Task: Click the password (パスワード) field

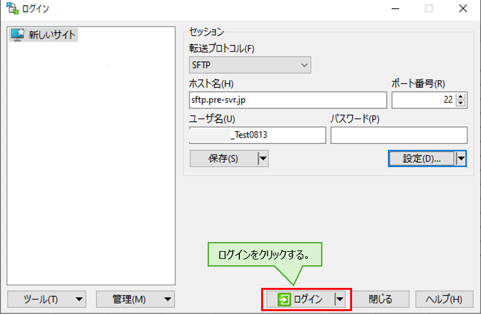Action: tap(398, 135)
